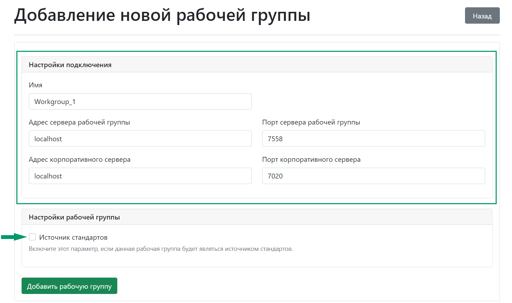Image resolution: width=512 pixels, height=303 pixels.
Task: Click the corporate server address field
Action: coord(140,176)
